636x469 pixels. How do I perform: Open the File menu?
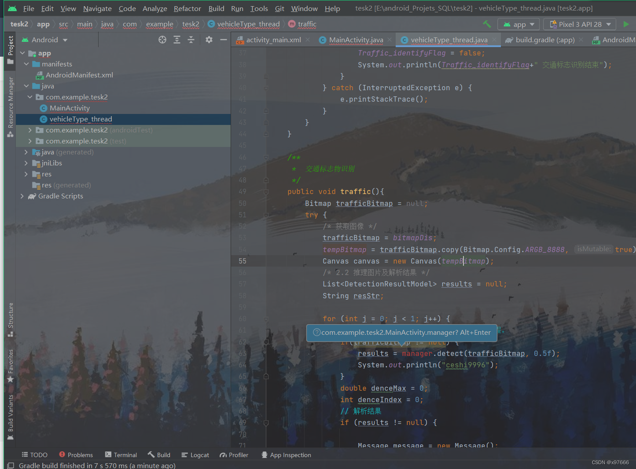click(x=29, y=8)
